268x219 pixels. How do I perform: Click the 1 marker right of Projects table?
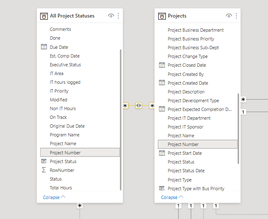(243, 112)
